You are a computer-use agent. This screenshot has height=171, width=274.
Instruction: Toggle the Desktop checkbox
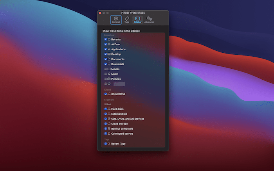(106, 54)
